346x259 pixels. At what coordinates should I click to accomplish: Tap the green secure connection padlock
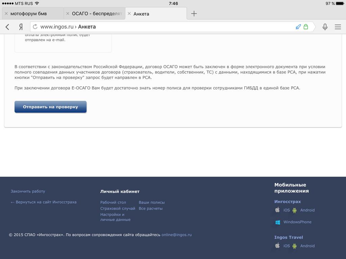(x=306, y=27)
